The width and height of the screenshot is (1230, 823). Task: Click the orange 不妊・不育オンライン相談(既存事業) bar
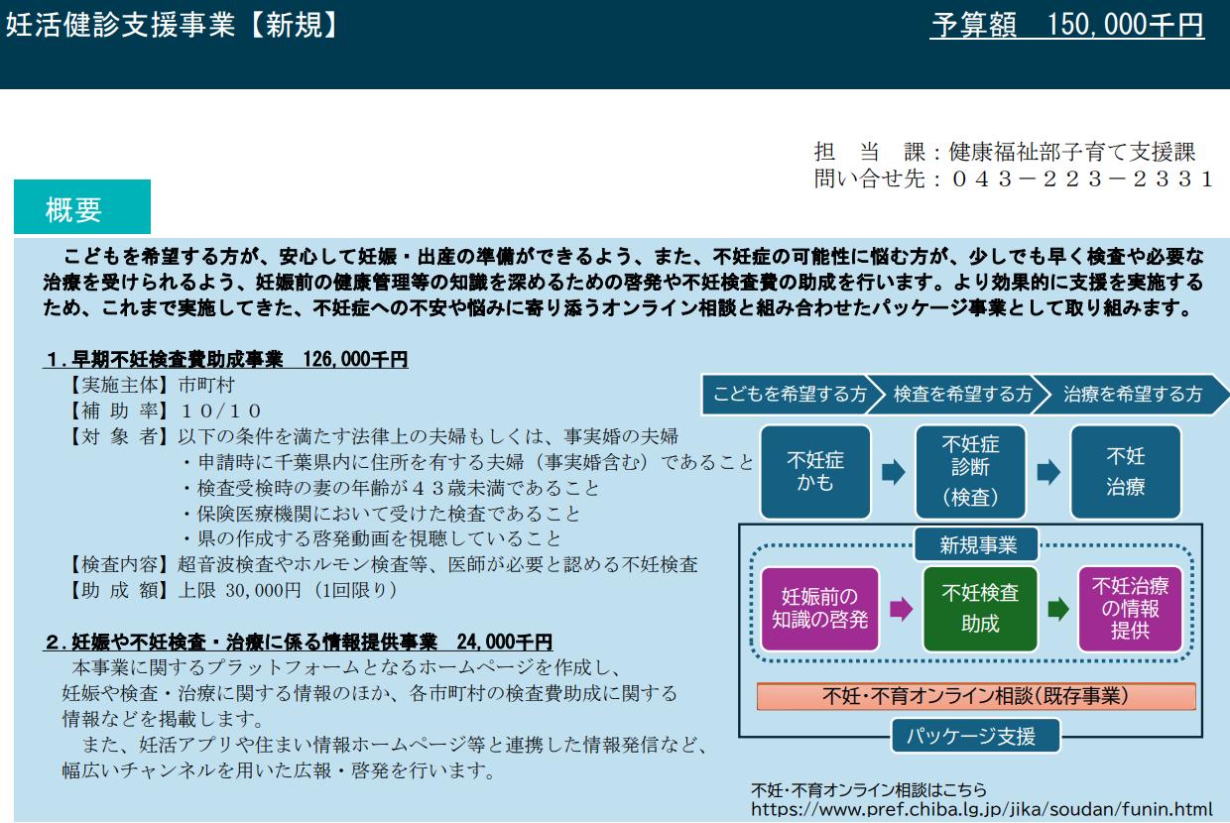tap(976, 696)
